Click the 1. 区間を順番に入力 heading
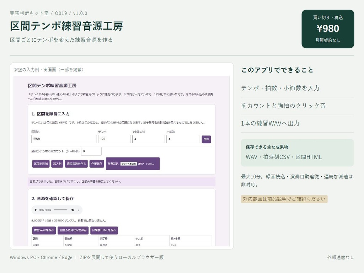The image size is (364, 273). (x=50, y=114)
